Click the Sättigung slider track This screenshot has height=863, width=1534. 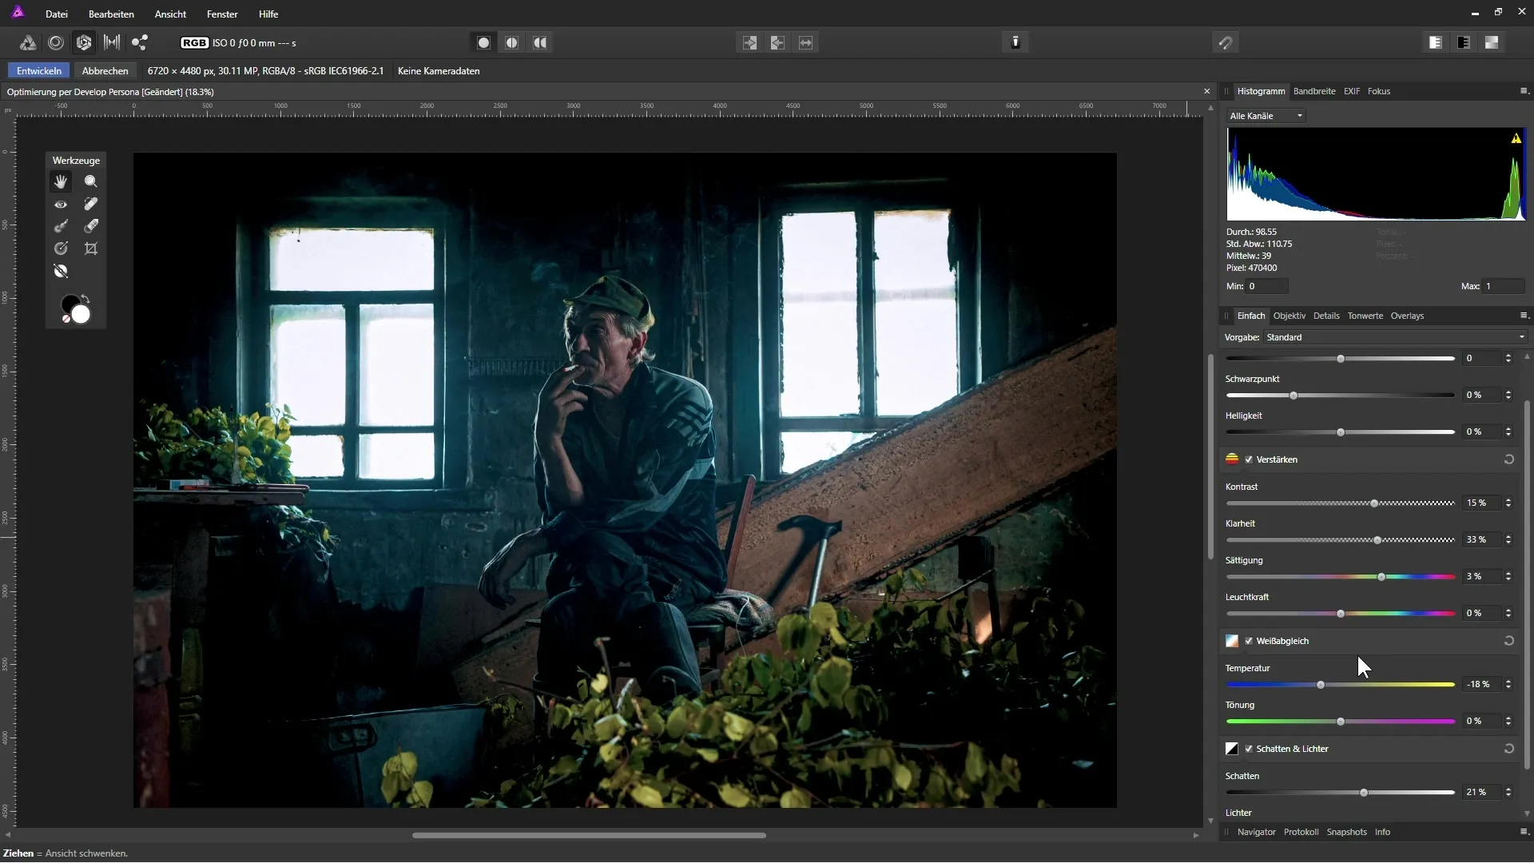[x=1340, y=576]
